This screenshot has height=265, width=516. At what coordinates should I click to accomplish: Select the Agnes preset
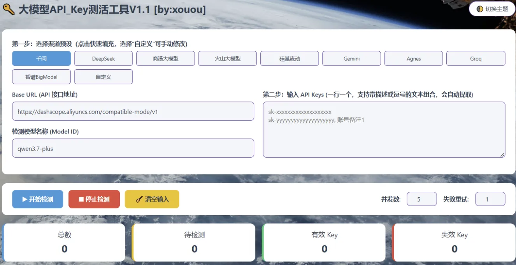[x=414, y=58]
